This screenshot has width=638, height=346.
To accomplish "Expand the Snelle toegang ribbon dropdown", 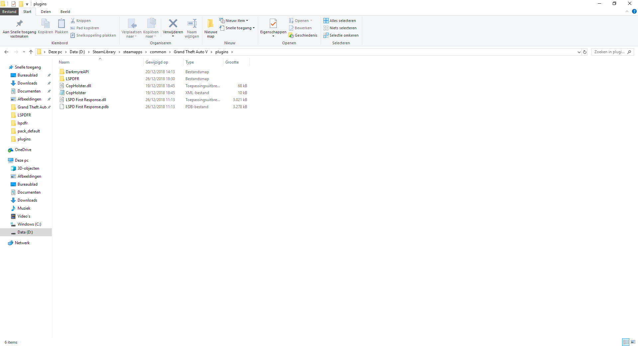I will tap(237, 28).
